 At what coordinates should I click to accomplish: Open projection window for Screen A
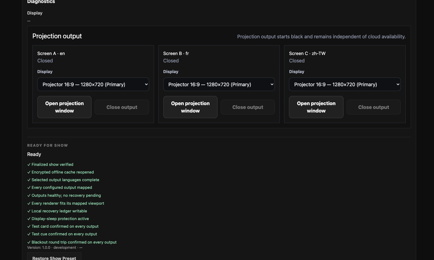[x=64, y=107]
